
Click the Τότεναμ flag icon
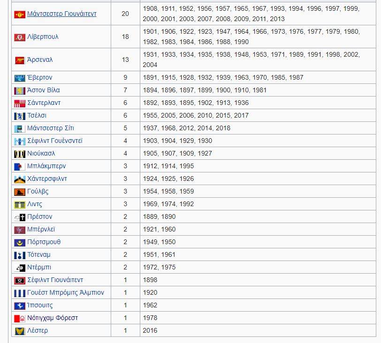click(x=20, y=255)
